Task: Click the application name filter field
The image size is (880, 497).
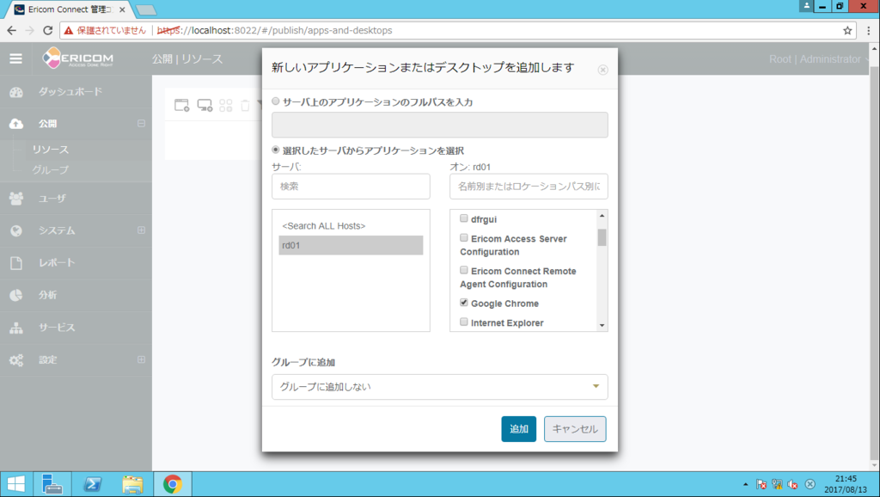Action: pyautogui.click(x=529, y=187)
